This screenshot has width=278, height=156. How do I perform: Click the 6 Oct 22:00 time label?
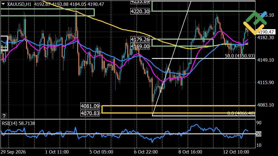(x=146, y=152)
